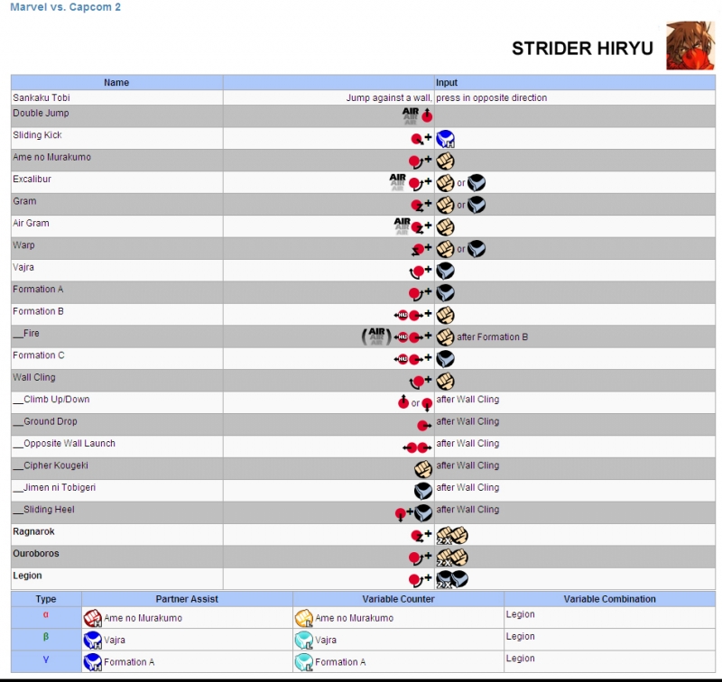Click the 'Variable Counter' column header
Image resolution: width=722 pixels, height=682 pixels.
click(x=398, y=599)
